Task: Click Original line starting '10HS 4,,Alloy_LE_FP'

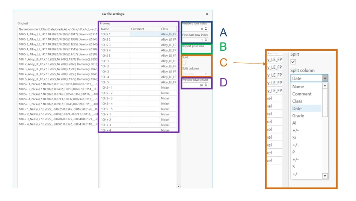Action: (58, 49)
